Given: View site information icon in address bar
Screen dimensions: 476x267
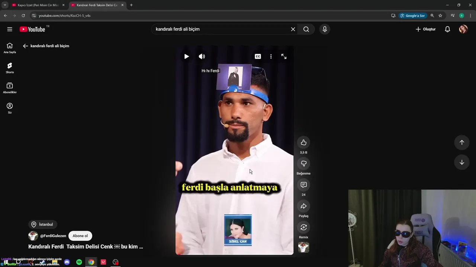Looking at the screenshot, I should tap(34, 16).
